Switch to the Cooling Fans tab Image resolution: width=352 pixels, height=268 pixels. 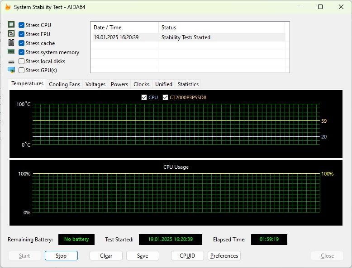(64, 84)
